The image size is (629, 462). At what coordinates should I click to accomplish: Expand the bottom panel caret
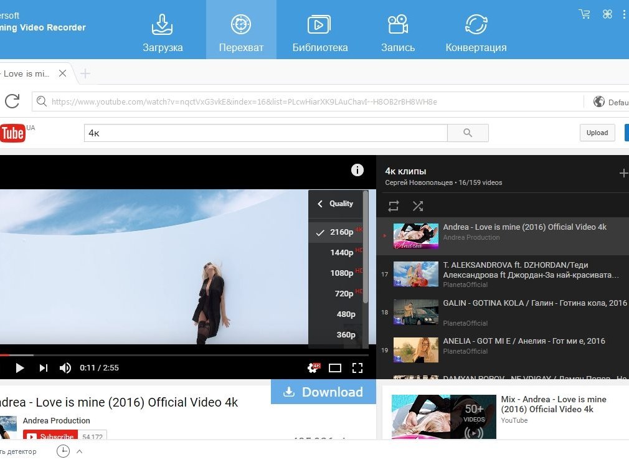pos(80,451)
